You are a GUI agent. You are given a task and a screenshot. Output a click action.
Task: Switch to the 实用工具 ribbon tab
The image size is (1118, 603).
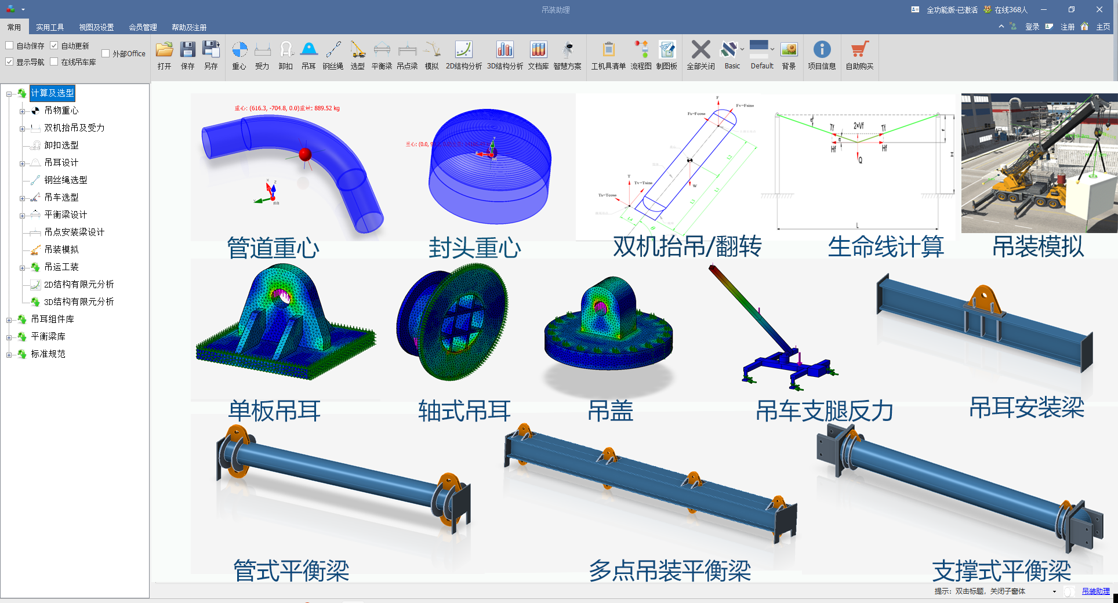[50, 27]
